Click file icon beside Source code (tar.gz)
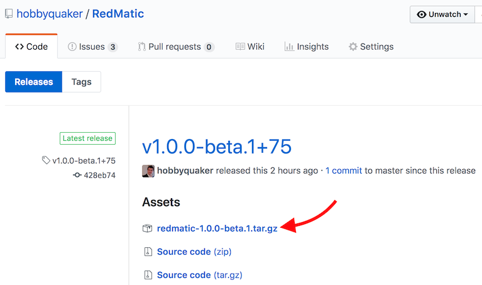 click(x=148, y=275)
